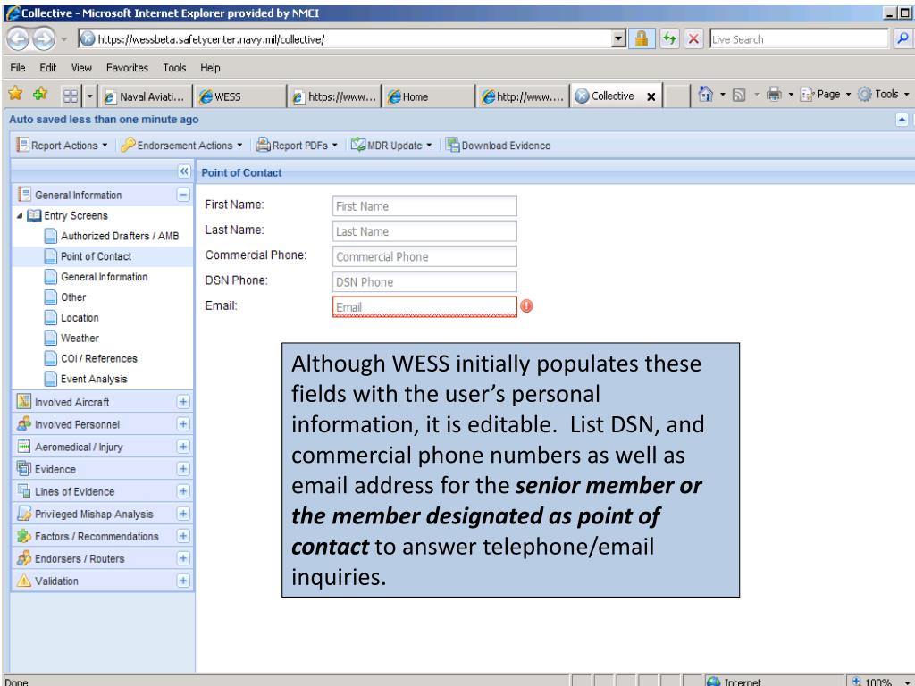Collapse the left navigation panel chevrons
Viewport: 915px width, 686px height.
[184, 171]
